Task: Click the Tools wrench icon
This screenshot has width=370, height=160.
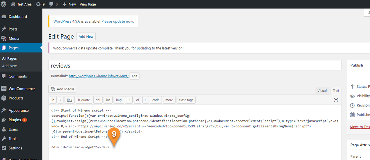Action: (4, 139)
